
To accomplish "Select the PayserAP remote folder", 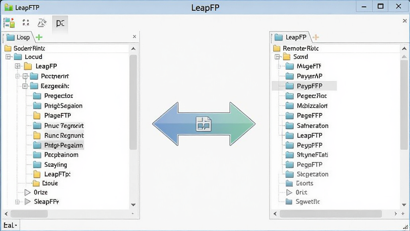I will coord(303,76).
